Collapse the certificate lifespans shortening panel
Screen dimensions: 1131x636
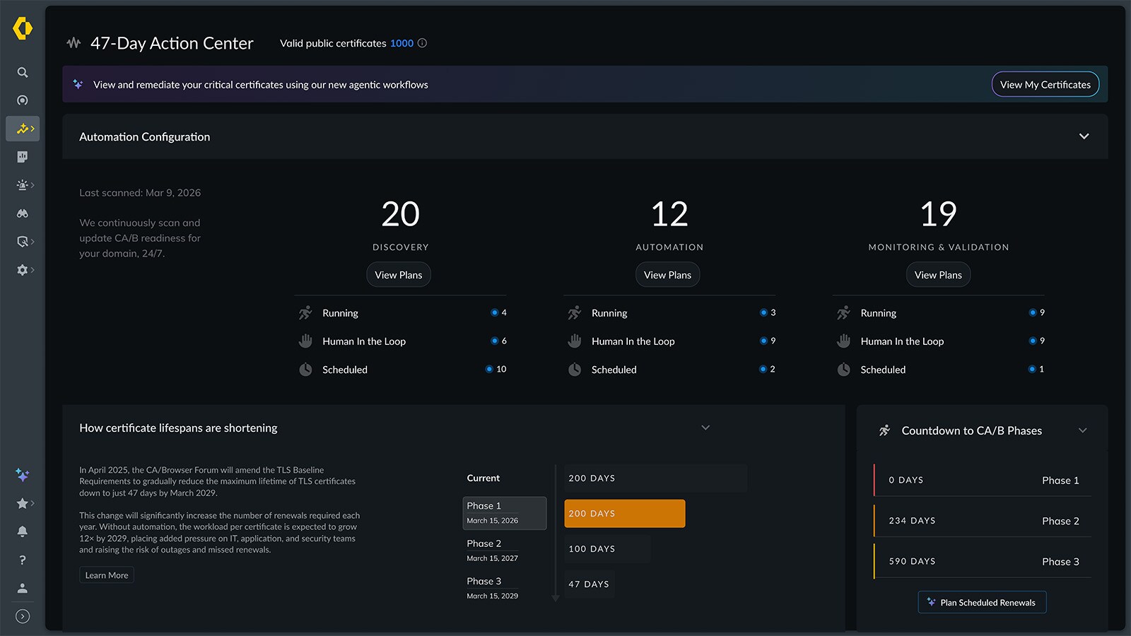pyautogui.click(x=705, y=428)
